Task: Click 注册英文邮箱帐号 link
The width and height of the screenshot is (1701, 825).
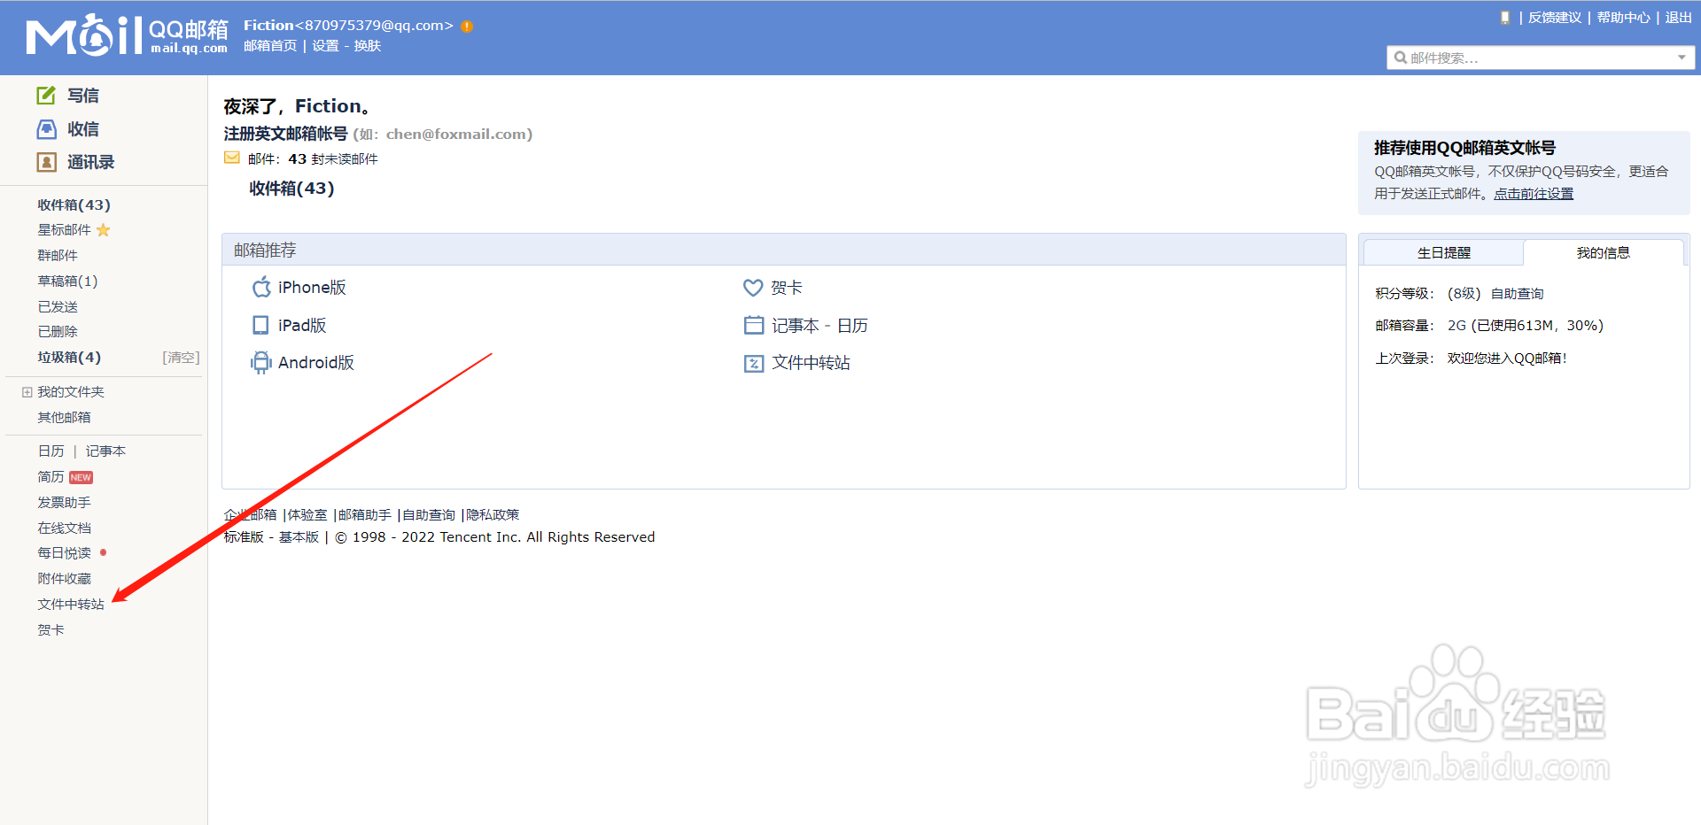Action: (285, 134)
